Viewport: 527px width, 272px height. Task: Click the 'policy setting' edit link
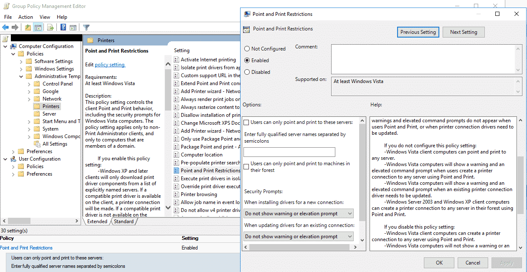click(x=109, y=65)
